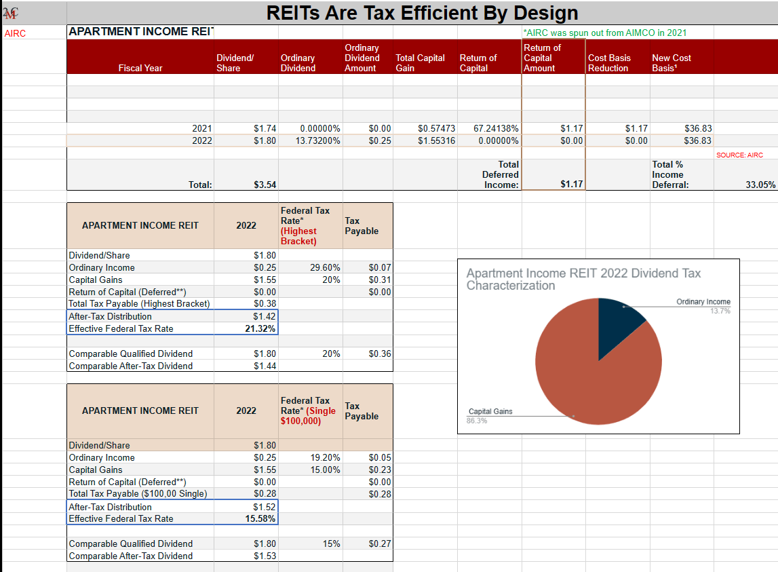This screenshot has height=572, width=778.
Task: Click the 15.58% effective federal tax rate cell
Action: tap(260, 519)
